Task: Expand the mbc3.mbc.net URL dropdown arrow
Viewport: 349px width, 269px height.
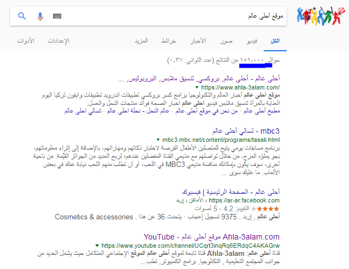Action: 158,140
